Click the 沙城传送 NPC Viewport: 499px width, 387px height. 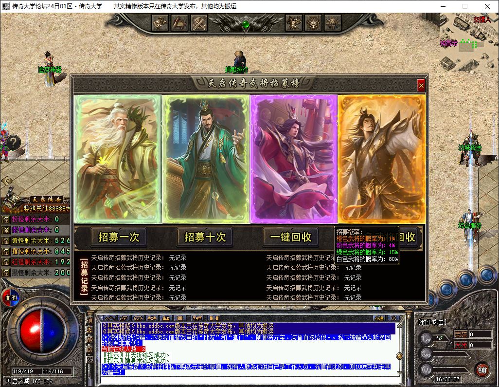click(470, 147)
